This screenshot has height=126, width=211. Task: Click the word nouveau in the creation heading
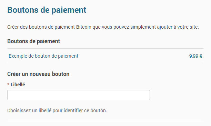pos(40,74)
